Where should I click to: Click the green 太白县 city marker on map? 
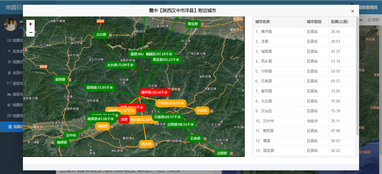[x=101, y=35]
